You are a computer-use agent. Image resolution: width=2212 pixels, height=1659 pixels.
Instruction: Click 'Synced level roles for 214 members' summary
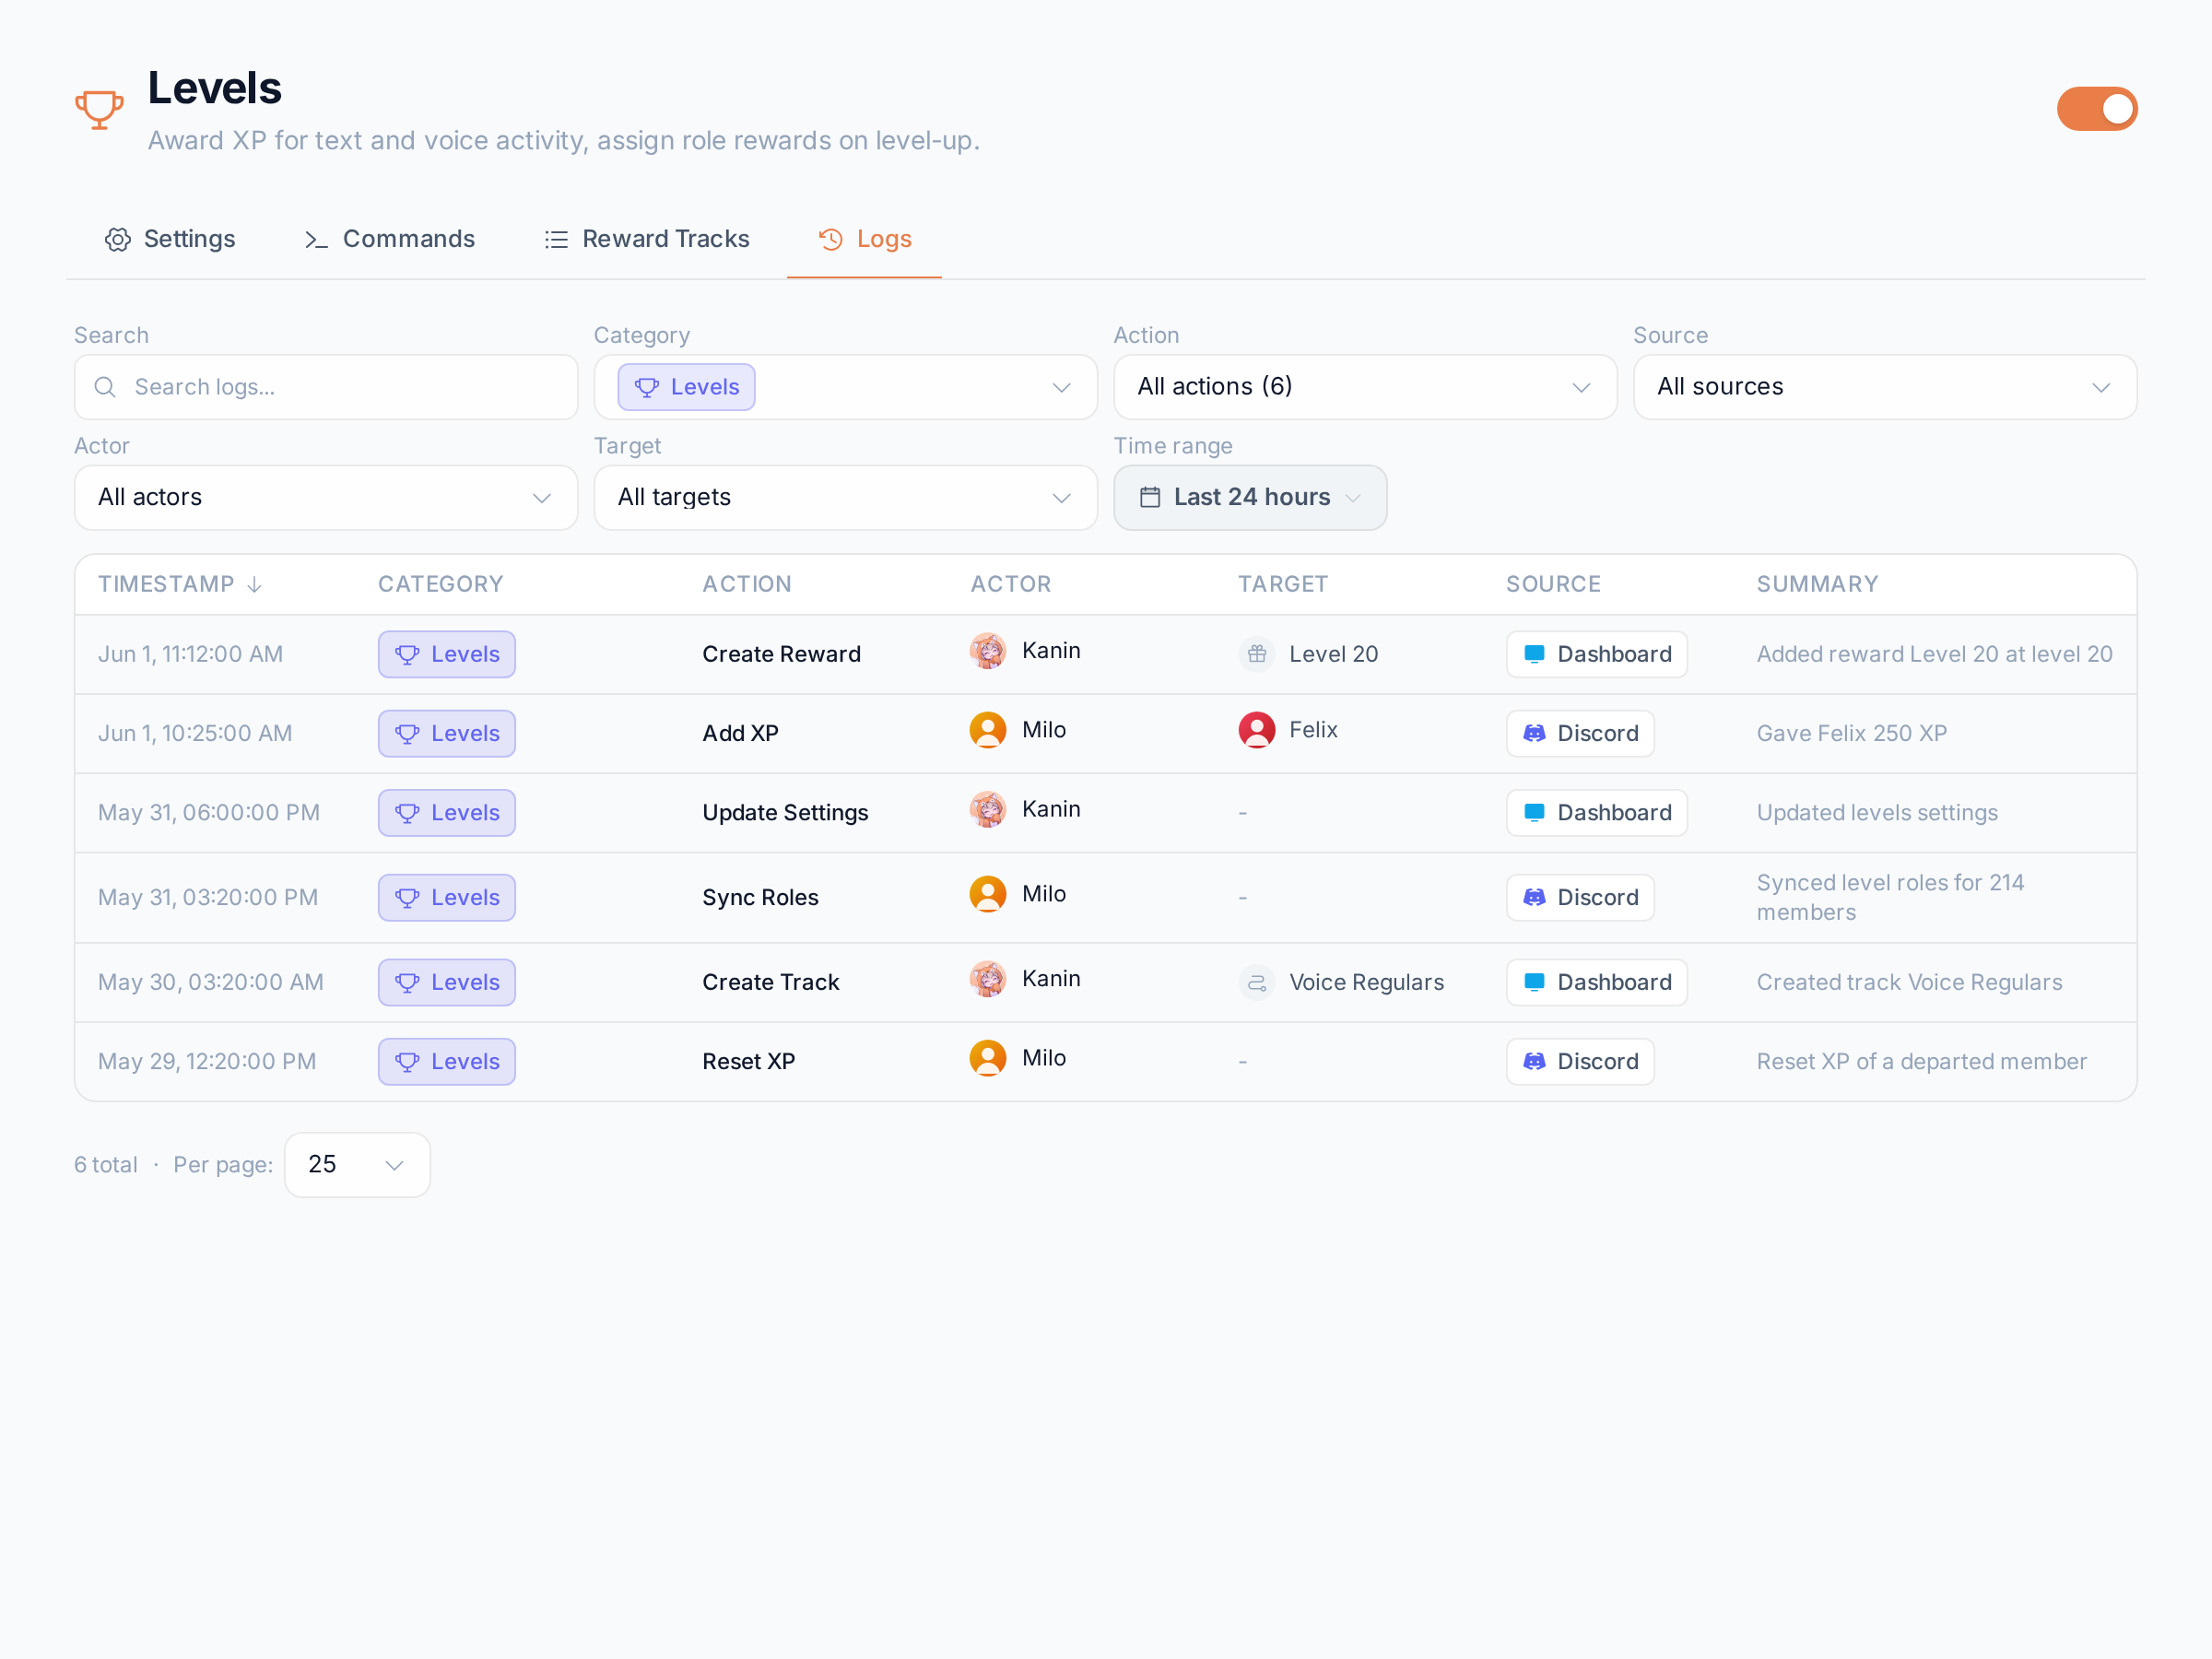1890,898
